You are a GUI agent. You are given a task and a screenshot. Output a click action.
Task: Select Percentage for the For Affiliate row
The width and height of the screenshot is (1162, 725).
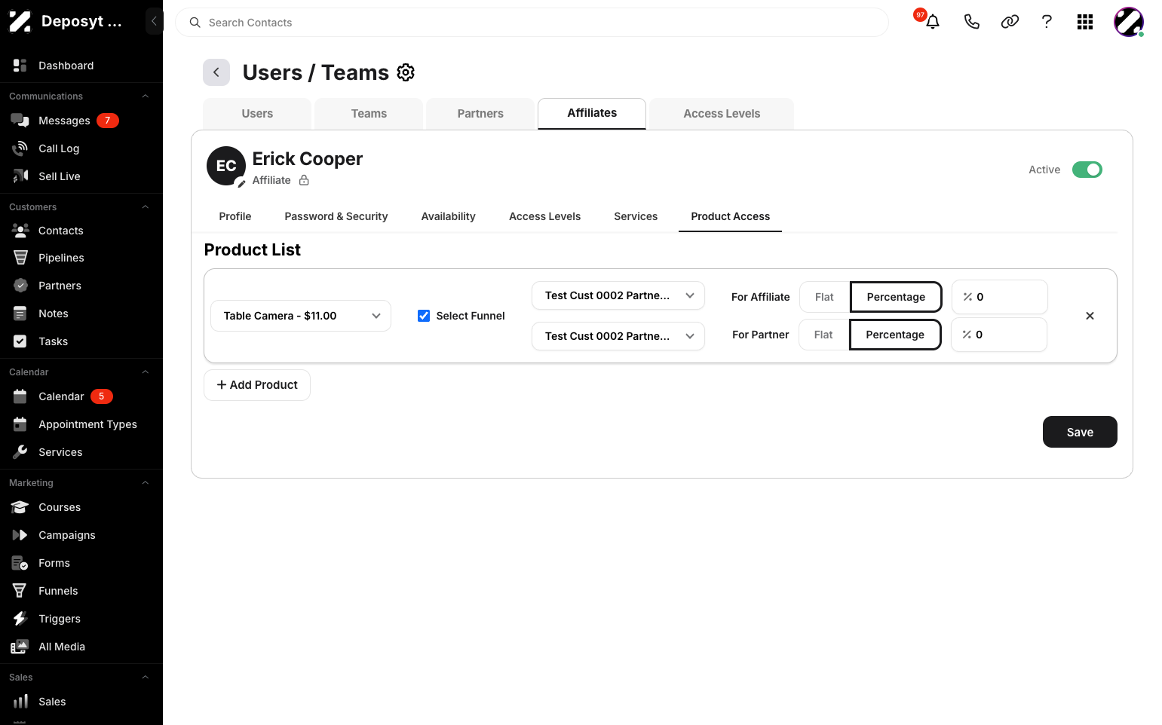pos(896,297)
